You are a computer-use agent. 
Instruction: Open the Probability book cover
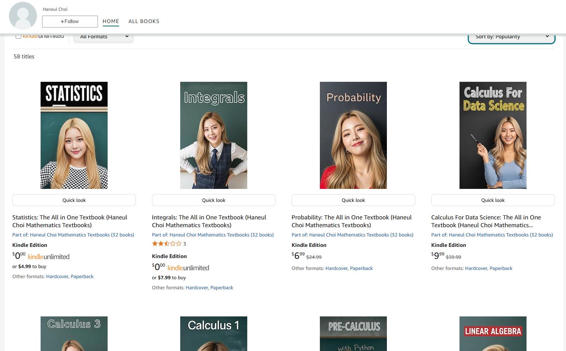[x=353, y=135]
